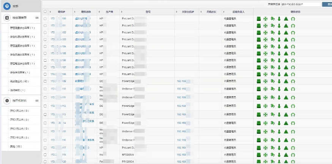Collapse the 按故障类型 group via its grid icon
Screen dimensions: 332x164
pyautogui.click(x=37, y=18)
